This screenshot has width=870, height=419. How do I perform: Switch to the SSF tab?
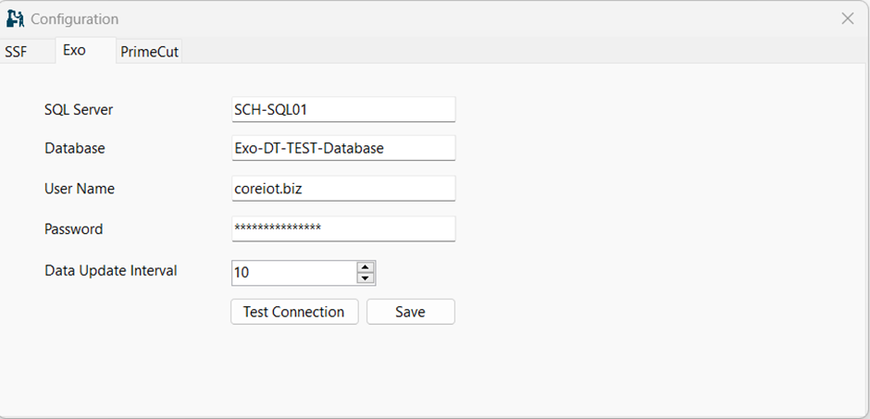click(16, 52)
